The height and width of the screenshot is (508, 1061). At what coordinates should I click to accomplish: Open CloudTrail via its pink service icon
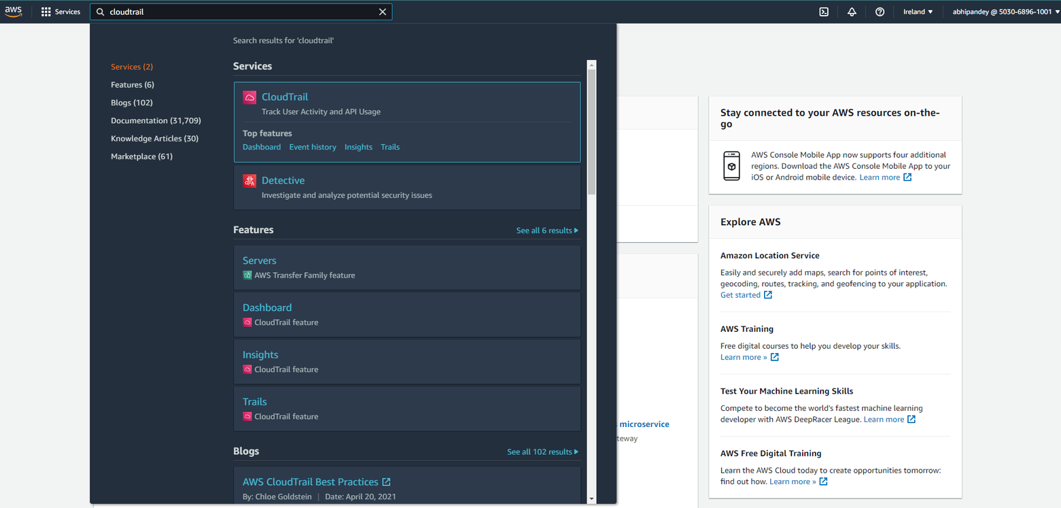point(249,97)
